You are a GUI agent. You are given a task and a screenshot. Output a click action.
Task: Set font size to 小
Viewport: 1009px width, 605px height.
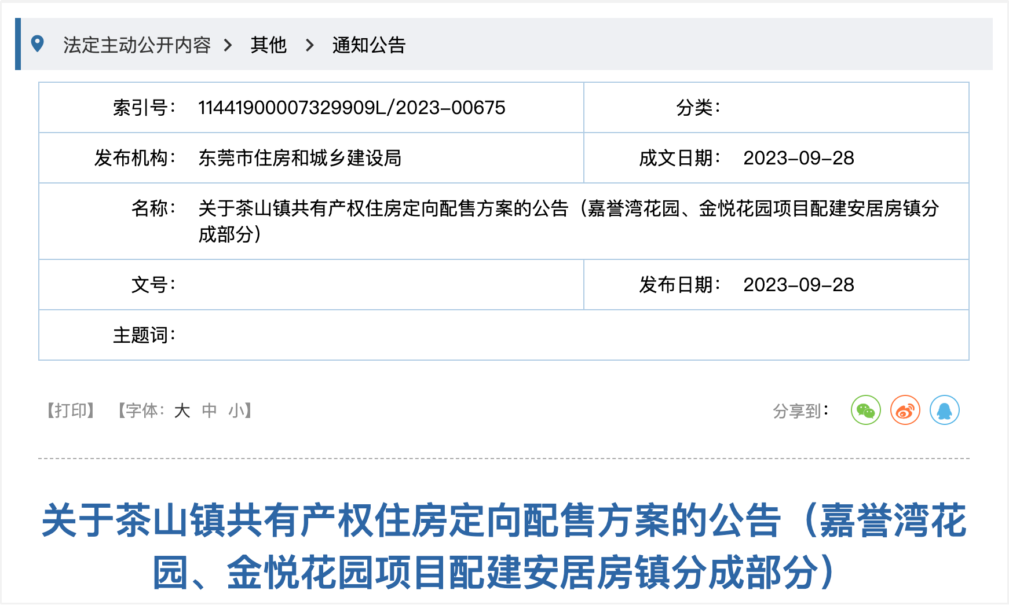(x=236, y=410)
